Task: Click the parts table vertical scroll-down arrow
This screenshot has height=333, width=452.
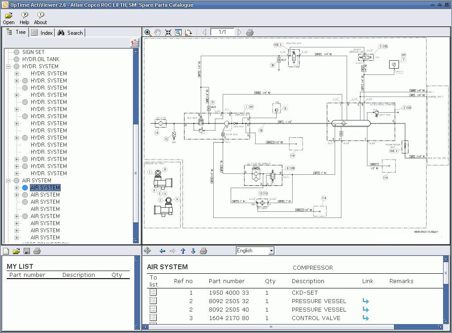Action: (446, 321)
